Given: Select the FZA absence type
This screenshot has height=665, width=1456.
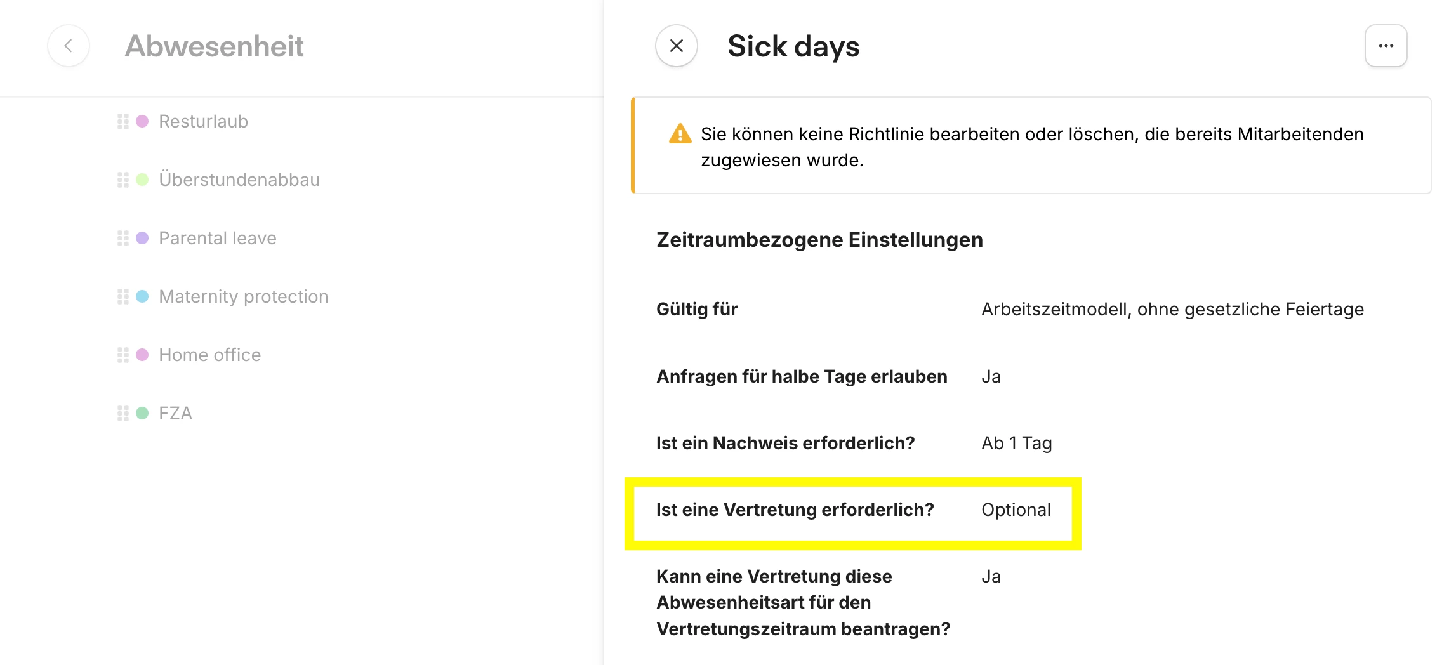Looking at the screenshot, I should 175,413.
